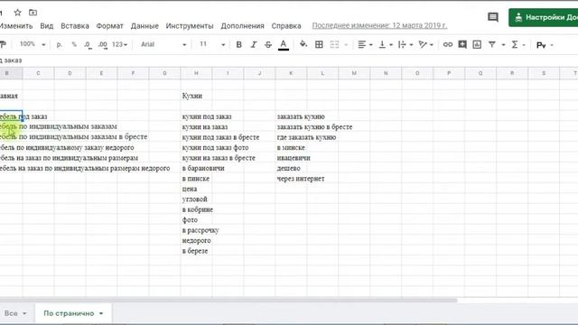Open the Вид menu
The height and width of the screenshot is (325, 578).
point(46,26)
